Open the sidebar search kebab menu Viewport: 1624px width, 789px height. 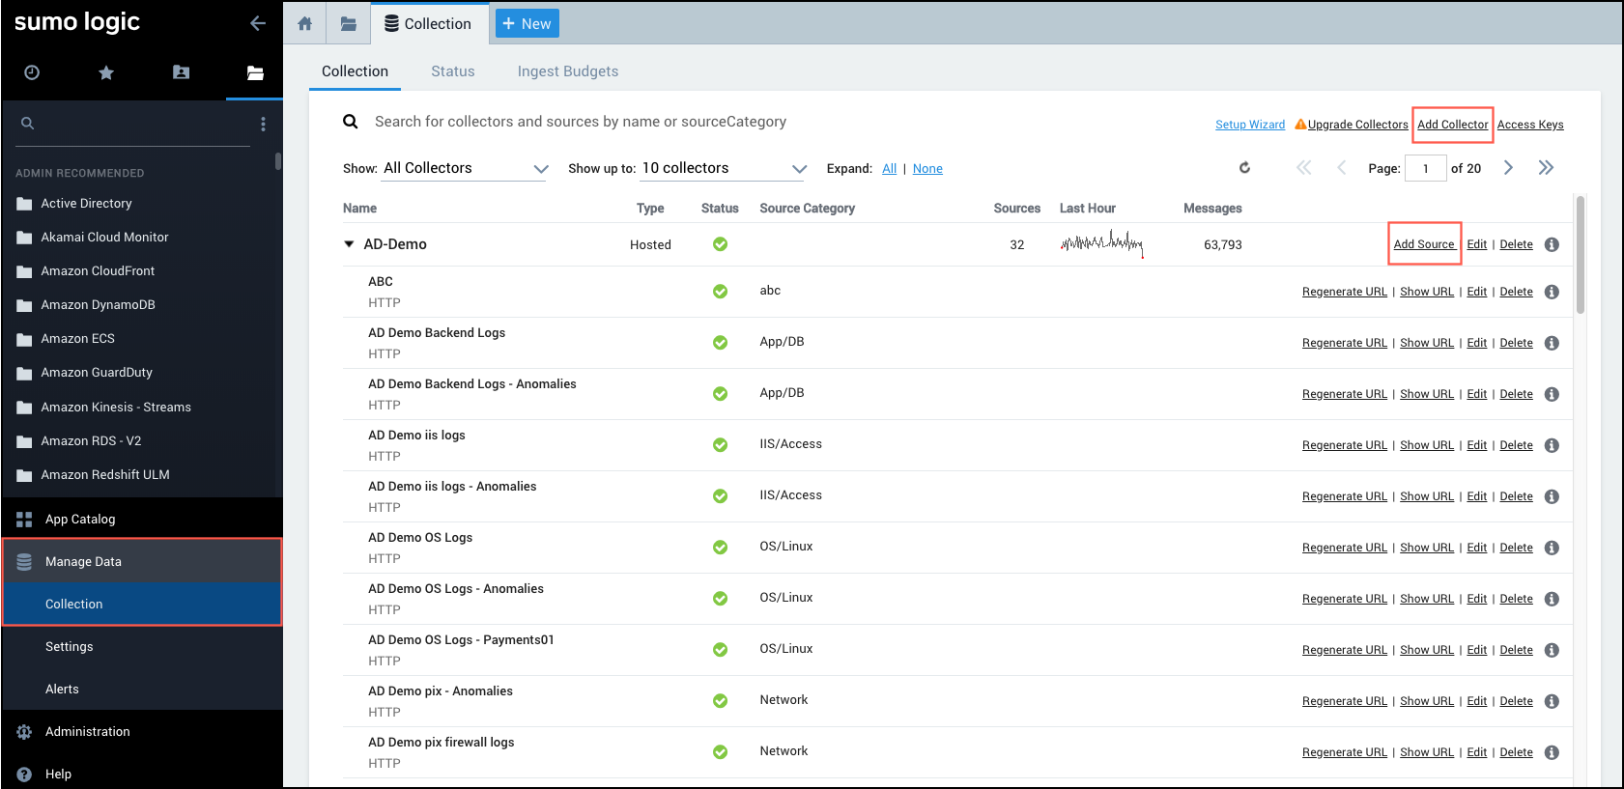coord(263,124)
